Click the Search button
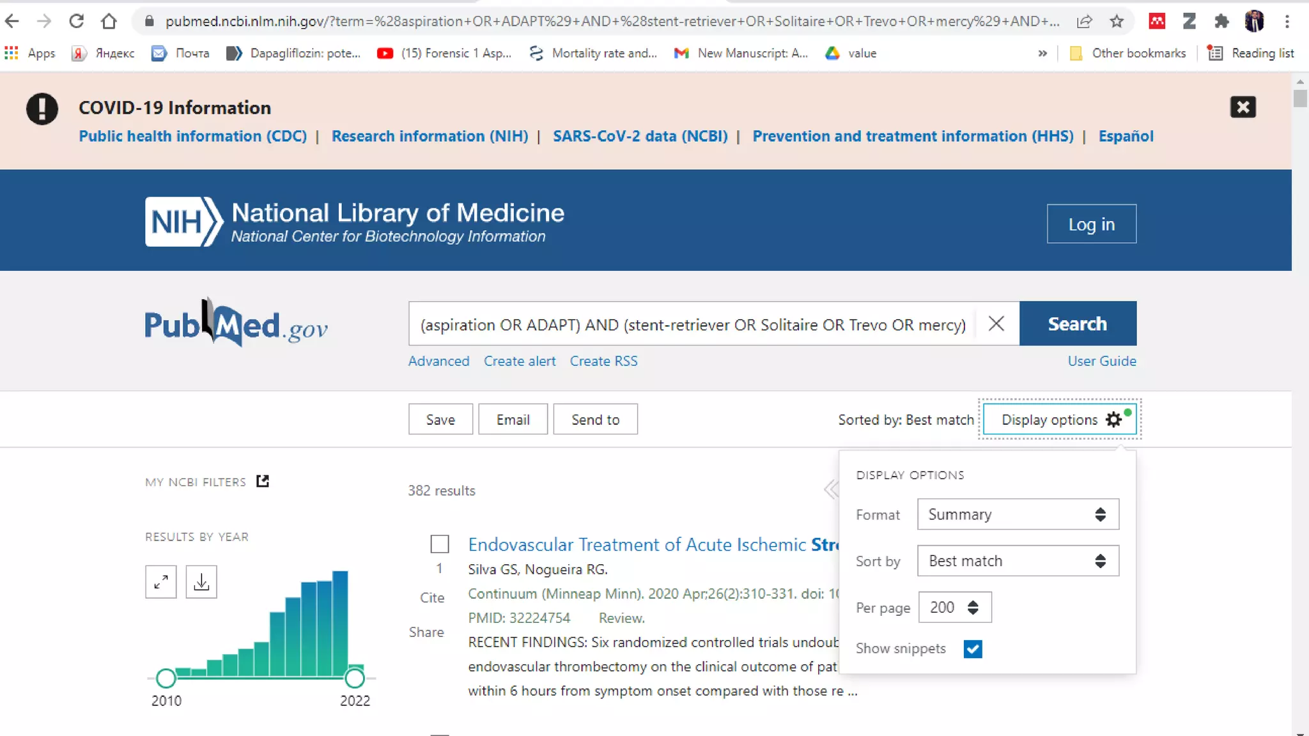1309x736 pixels. [x=1078, y=324]
